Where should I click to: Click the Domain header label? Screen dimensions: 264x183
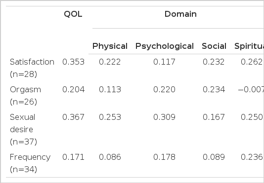point(180,14)
